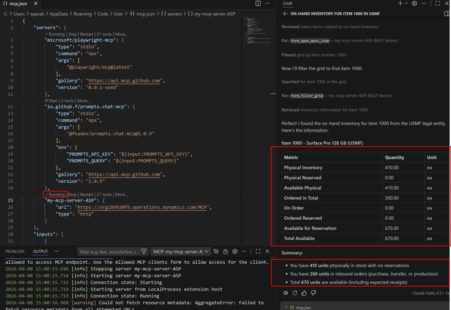Screen dimensions: 451x310
Task: Click the thumbs up icon under the response
Action: (304, 292)
